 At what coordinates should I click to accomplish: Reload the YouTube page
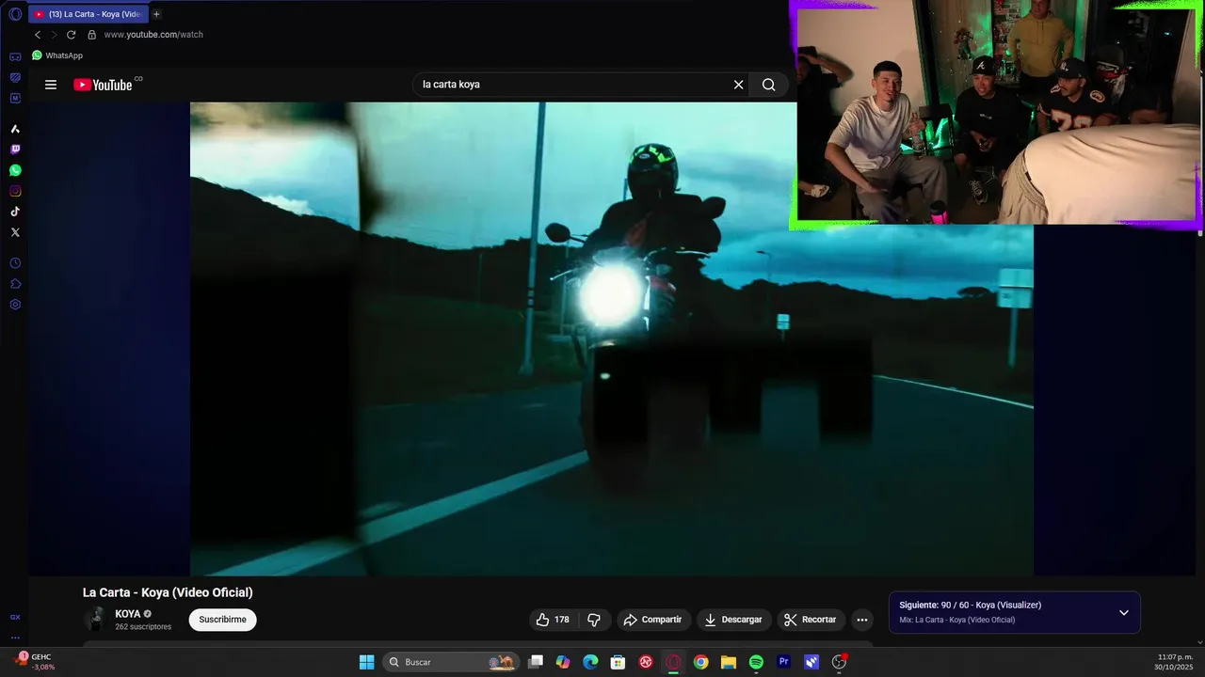tap(71, 35)
